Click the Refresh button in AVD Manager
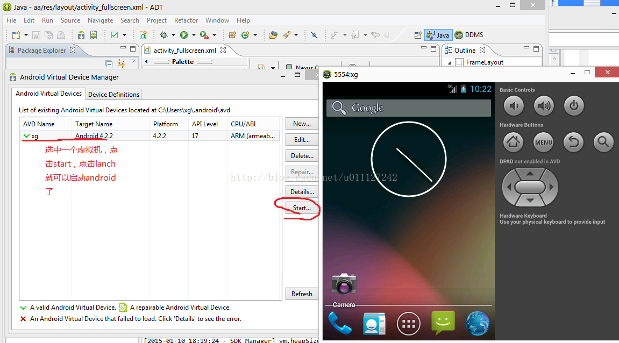619x343 pixels. [x=302, y=294]
